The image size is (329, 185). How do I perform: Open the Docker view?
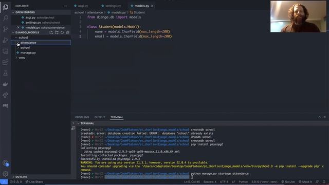[x=6, y=84]
